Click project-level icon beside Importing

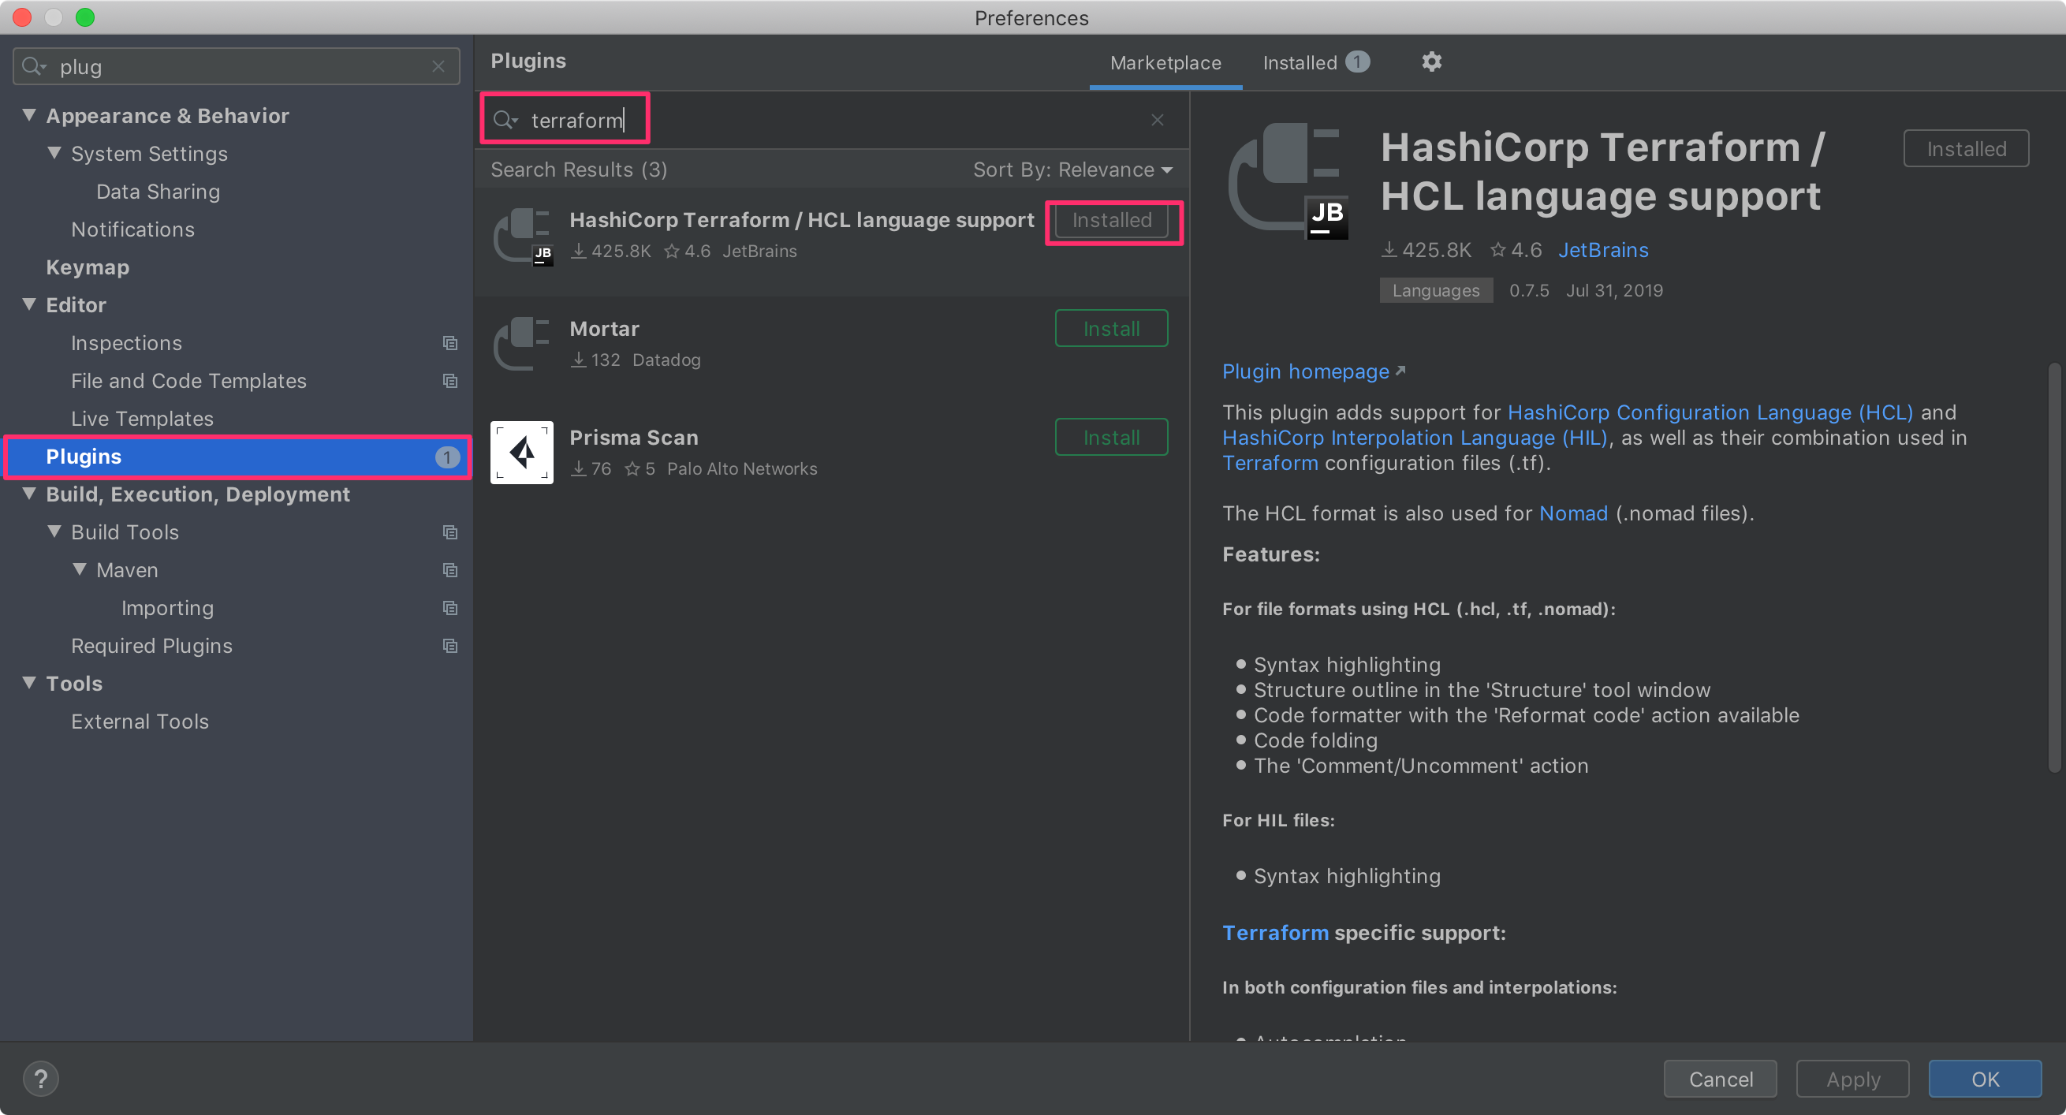pos(450,608)
